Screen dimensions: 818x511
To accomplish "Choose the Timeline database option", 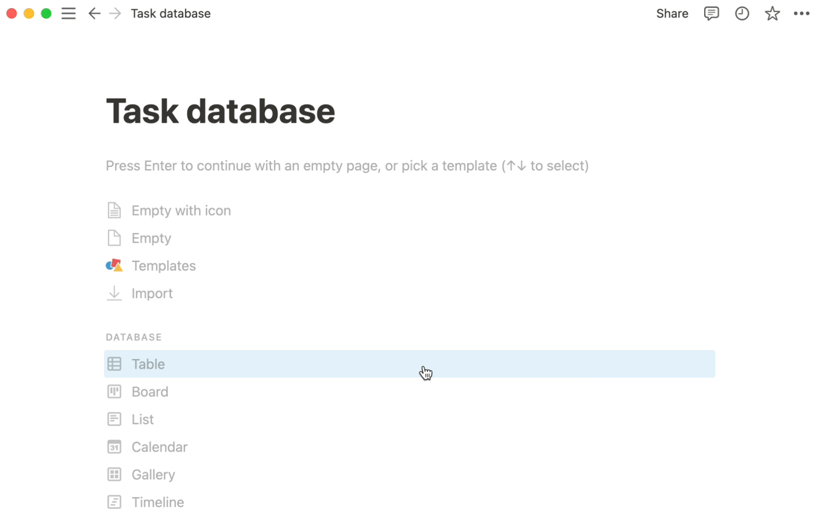I will [x=158, y=502].
